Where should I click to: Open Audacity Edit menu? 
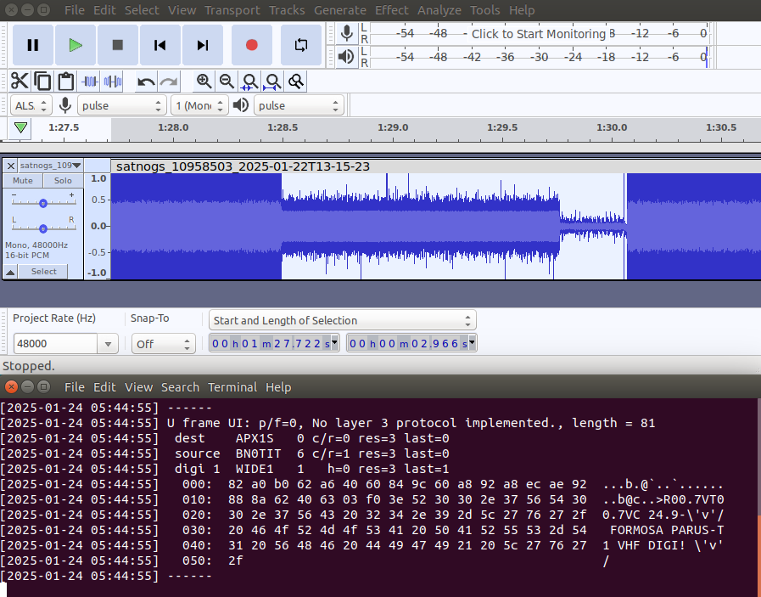(x=104, y=10)
